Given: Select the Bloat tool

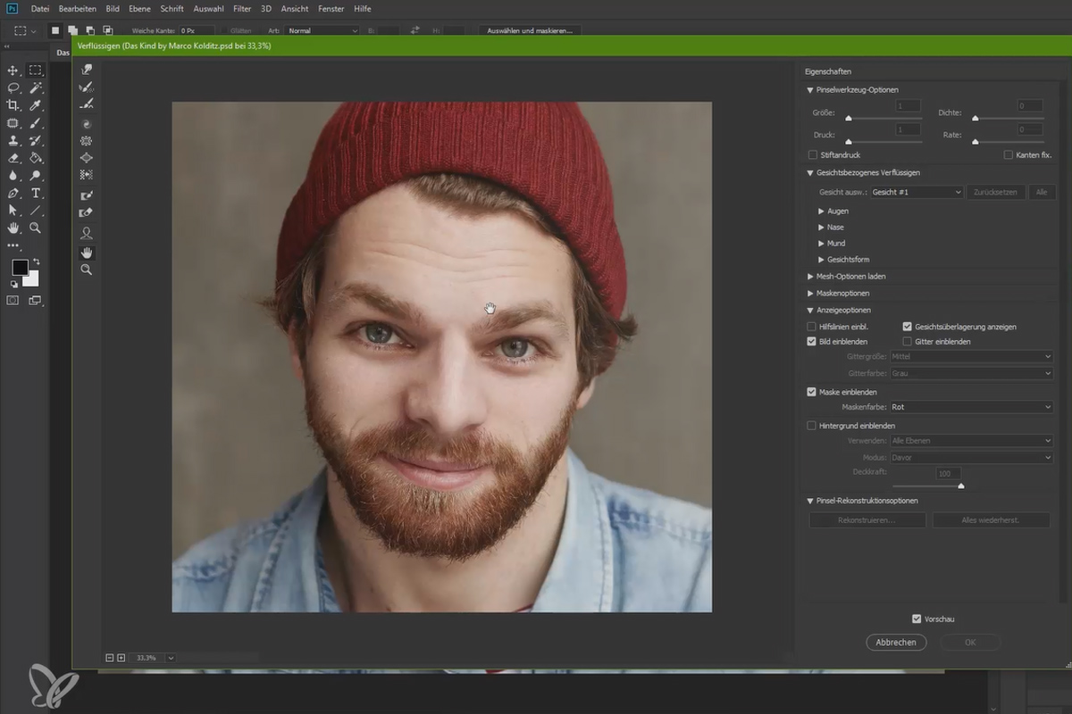Looking at the screenshot, I should tap(87, 158).
